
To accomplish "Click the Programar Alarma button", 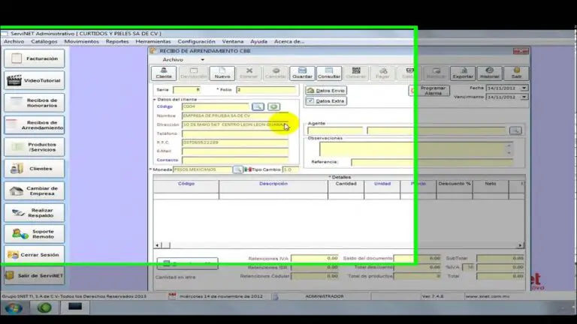I will (x=429, y=91).
